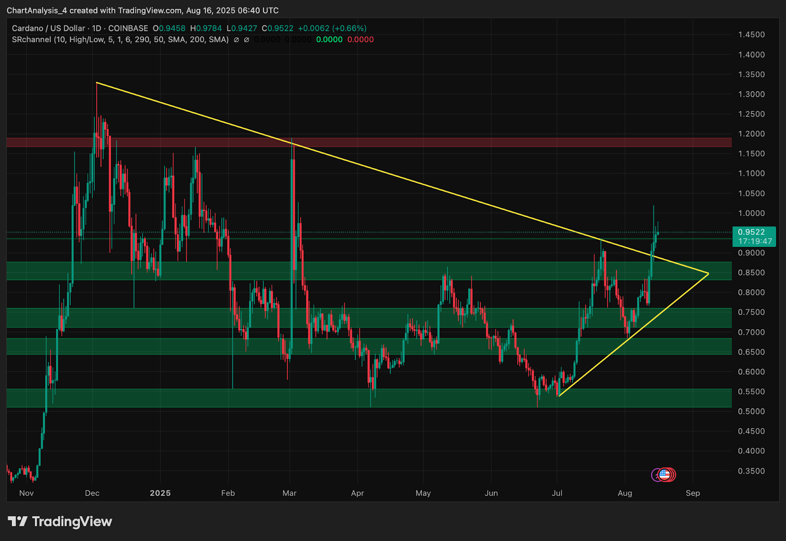Click the 0.5000 price axis label
Screen dimensions: 786x541
[x=751, y=411]
